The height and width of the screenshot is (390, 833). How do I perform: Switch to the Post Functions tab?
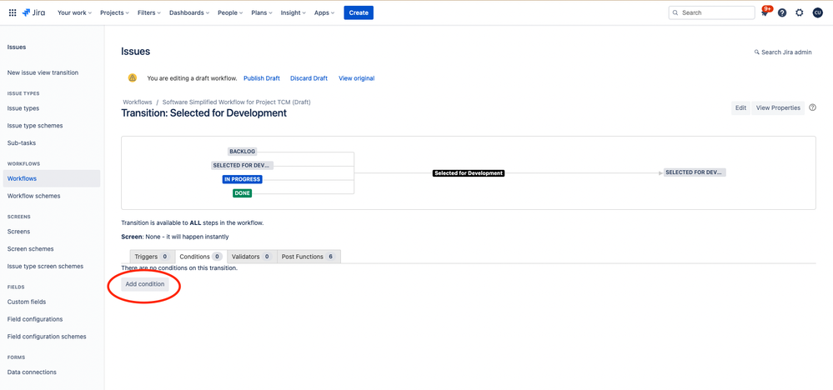click(309, 257)
